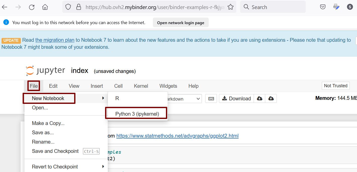Open the File menu
Viewport: 357px width, 172px height.
[34, 86]
